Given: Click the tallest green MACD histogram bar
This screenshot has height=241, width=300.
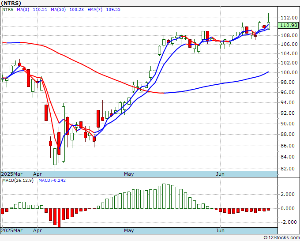Looking at the screenshot, I should [x=164, y=196].
